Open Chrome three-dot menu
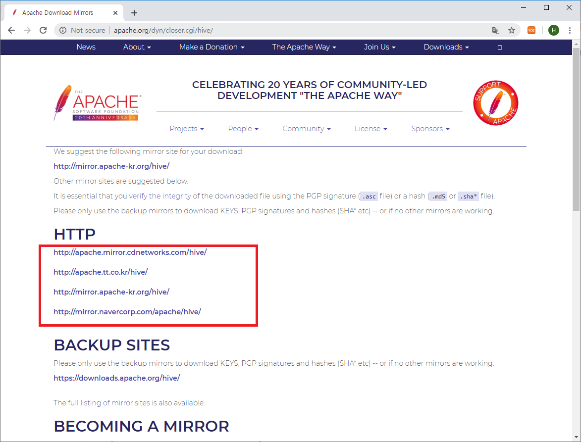The width and height of the screenshot is (581, 442). tap(570, 30)
